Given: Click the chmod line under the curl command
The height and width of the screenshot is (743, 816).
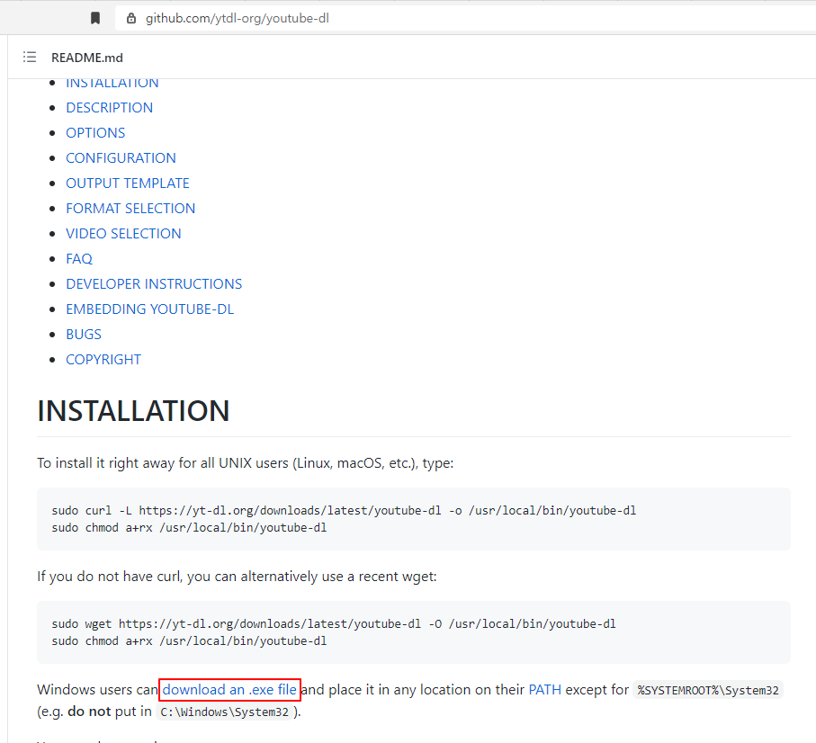Looking at the screenshot, I should coord(189,528).
